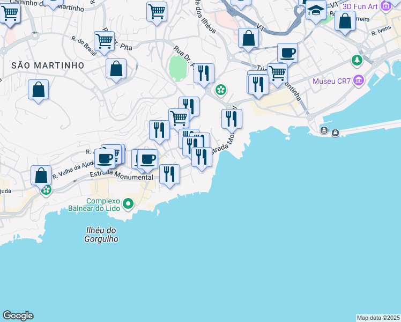Select the SÃO MARTINHO district label

48,65
